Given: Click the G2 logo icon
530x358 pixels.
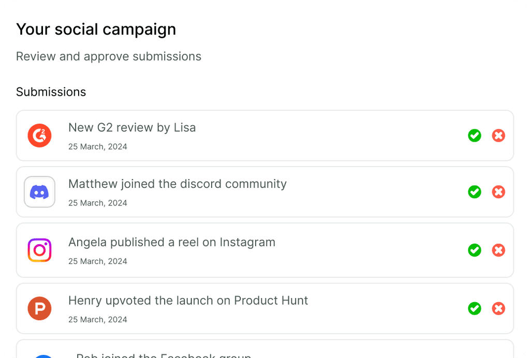Looking at the screenshot, I should [x=39, y=136].
